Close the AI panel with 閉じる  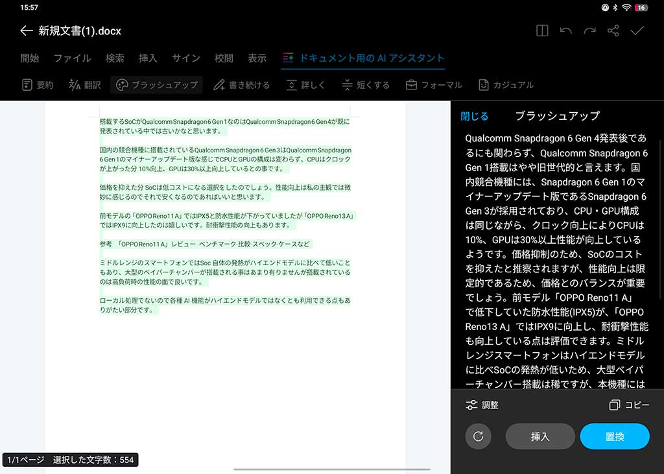(474, 116)
